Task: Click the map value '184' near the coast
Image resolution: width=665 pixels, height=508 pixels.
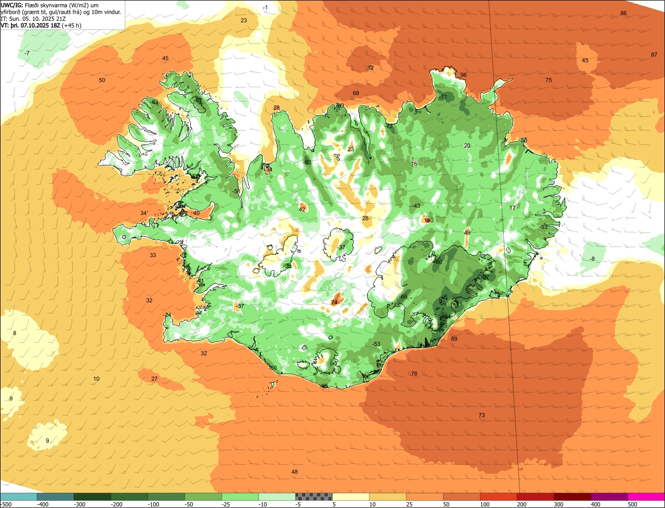Action: point(446,317)
